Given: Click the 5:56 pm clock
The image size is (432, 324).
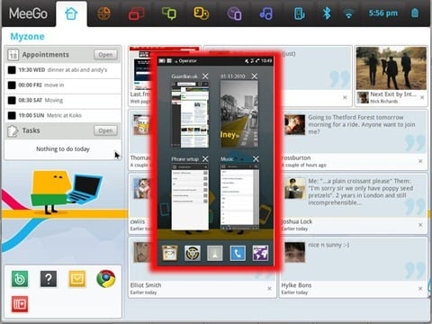Looking at the screenshot, I should click(x=383, y=13).
